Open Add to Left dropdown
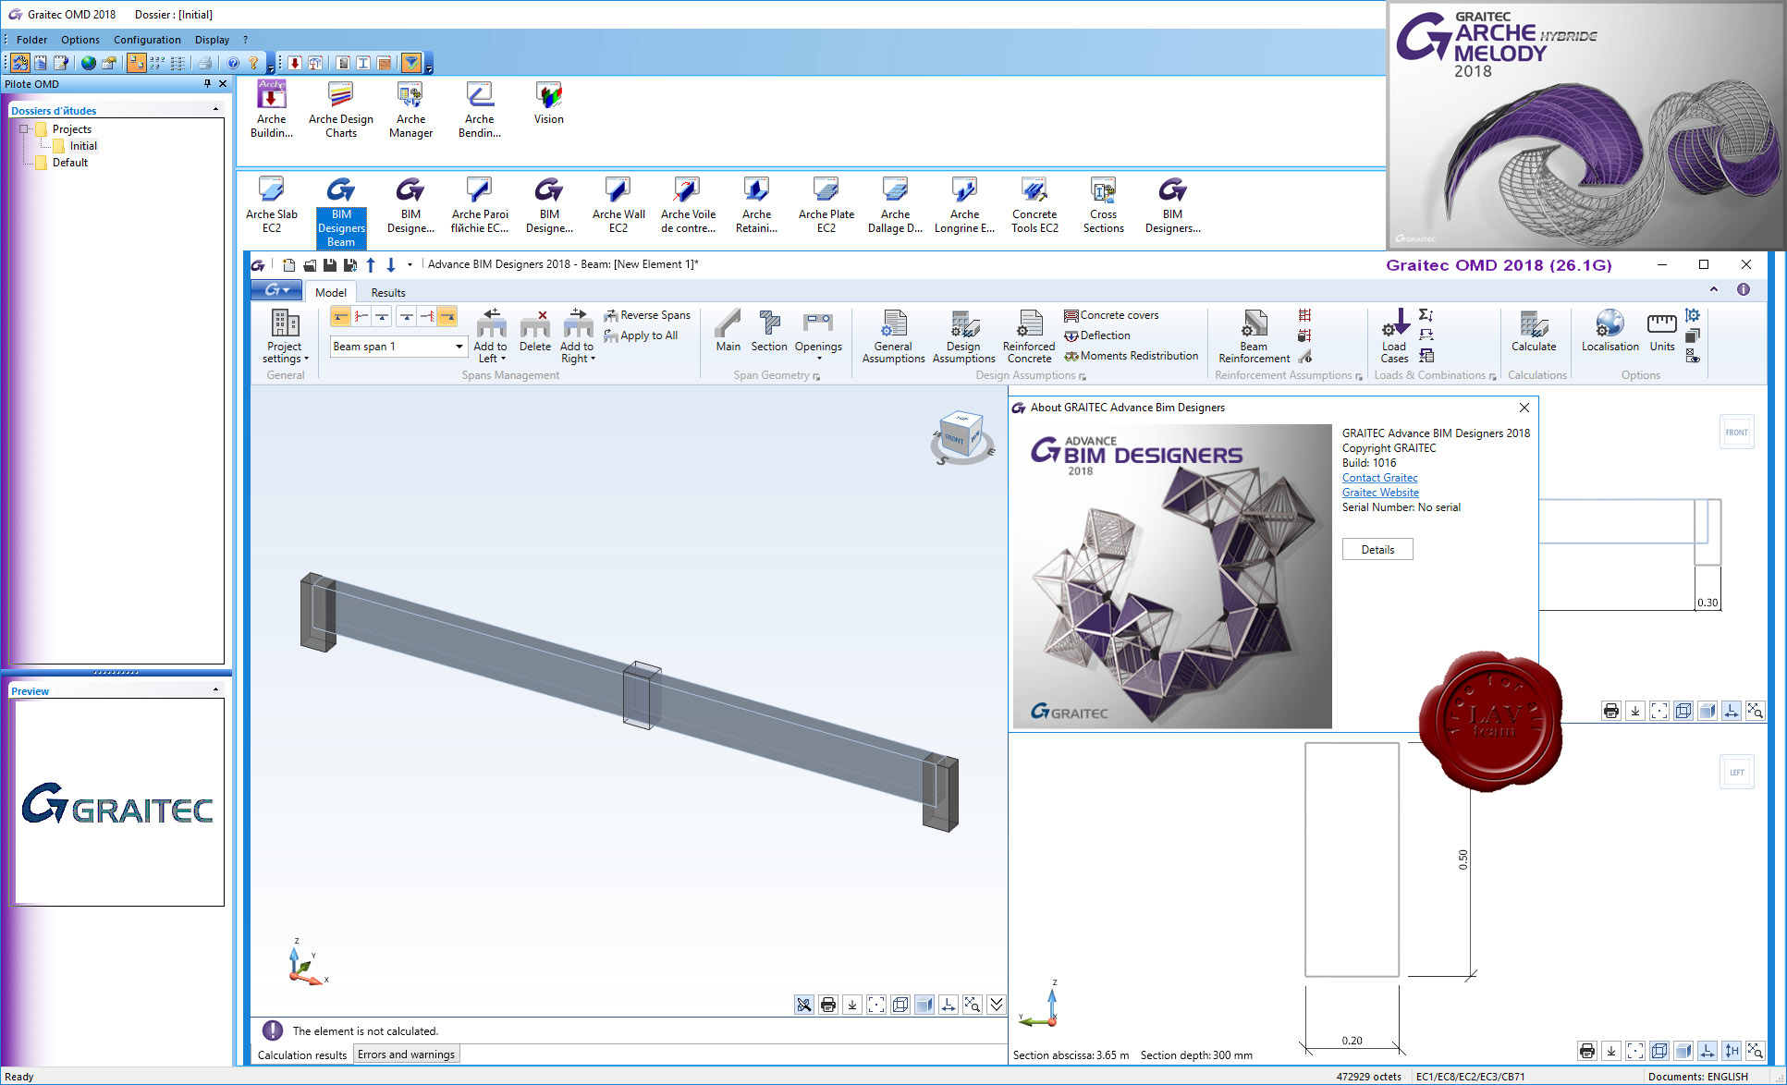 490,352
